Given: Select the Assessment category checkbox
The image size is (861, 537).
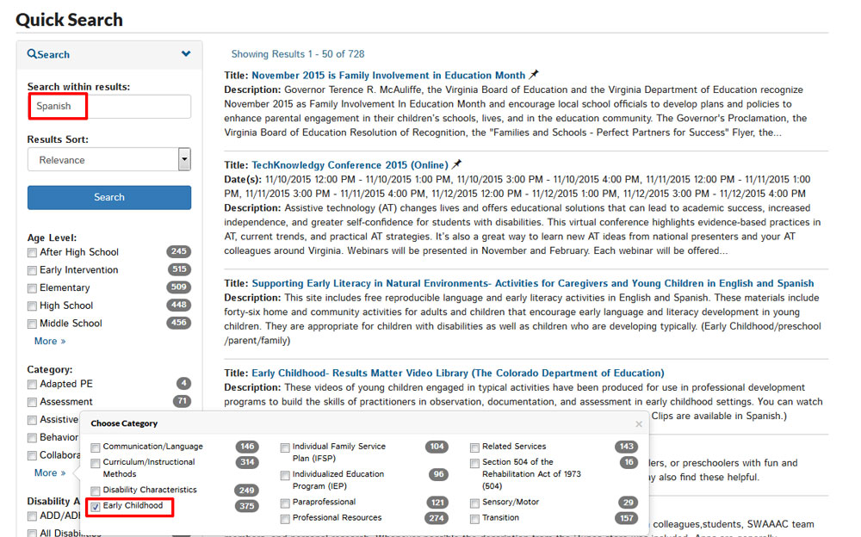Looking at the screenshot, I should [x=32, y=402].
